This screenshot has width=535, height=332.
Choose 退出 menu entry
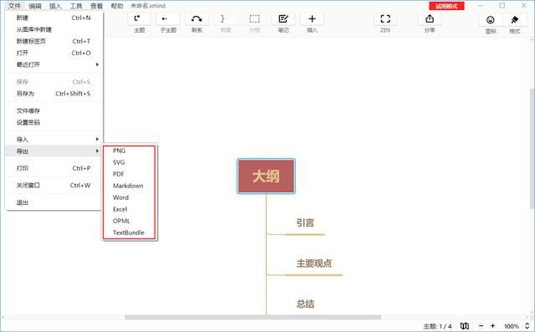coord(53,202)
